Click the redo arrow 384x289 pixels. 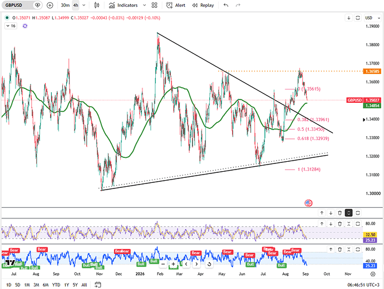(238, 5)
